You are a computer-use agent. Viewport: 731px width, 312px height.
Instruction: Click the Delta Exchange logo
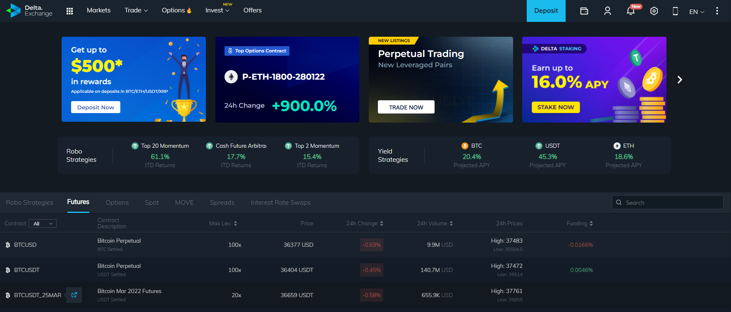pos(29,10)
